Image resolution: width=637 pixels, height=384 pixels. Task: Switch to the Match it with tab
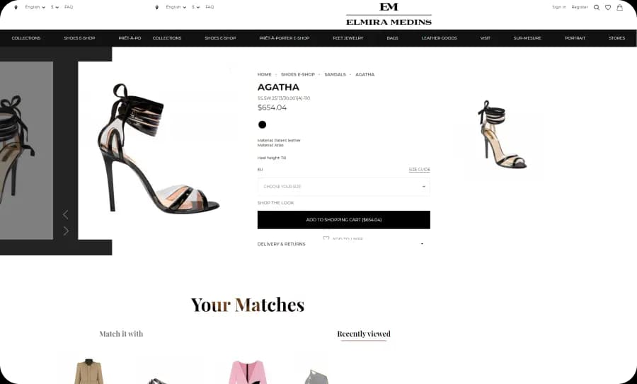click(121, 334)
